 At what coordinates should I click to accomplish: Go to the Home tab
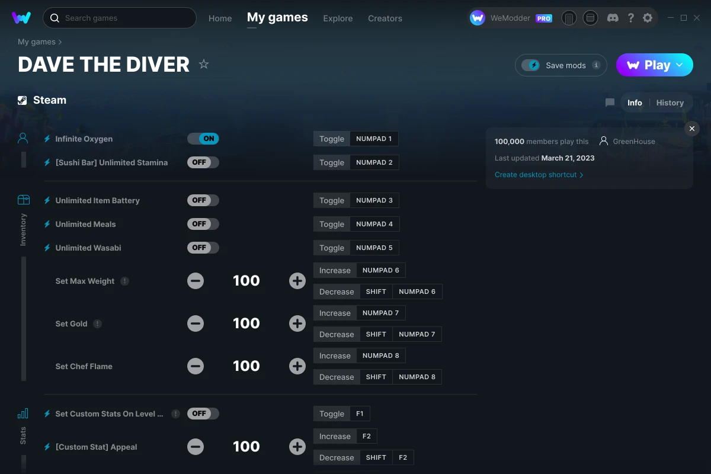[220, 18]
